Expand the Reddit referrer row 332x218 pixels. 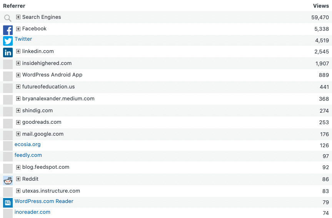[18, 179]
